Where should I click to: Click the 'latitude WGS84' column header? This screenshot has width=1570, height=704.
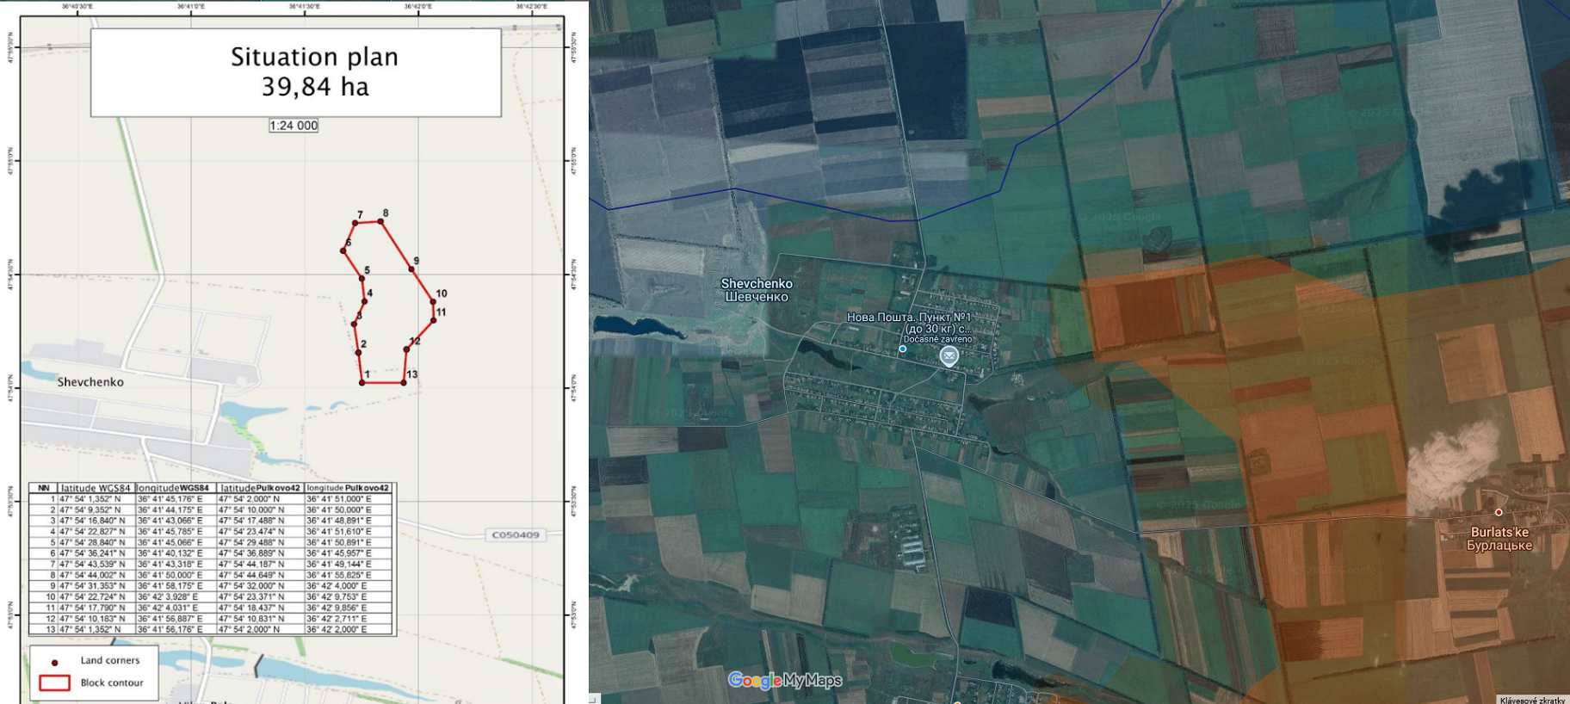pos(96,488)
